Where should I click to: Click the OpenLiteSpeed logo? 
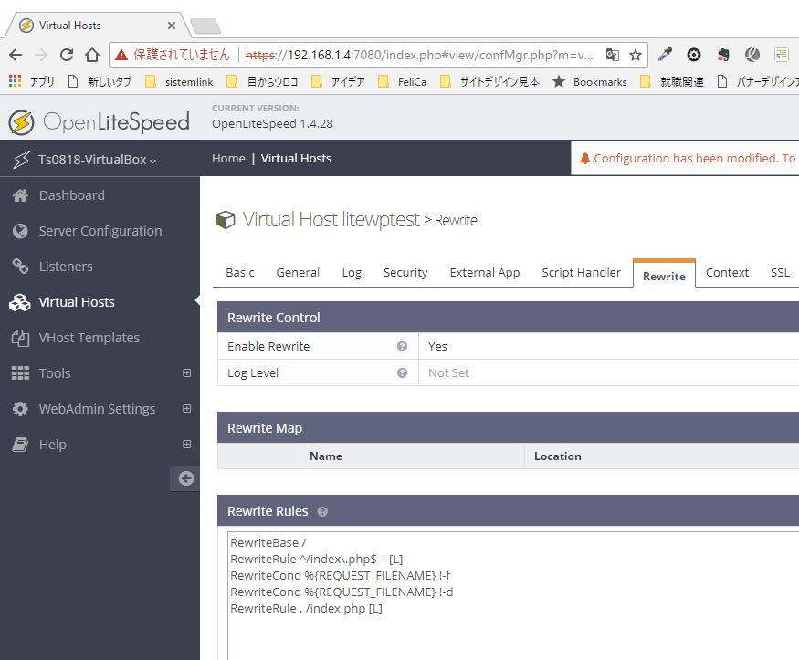click(99, 122)
